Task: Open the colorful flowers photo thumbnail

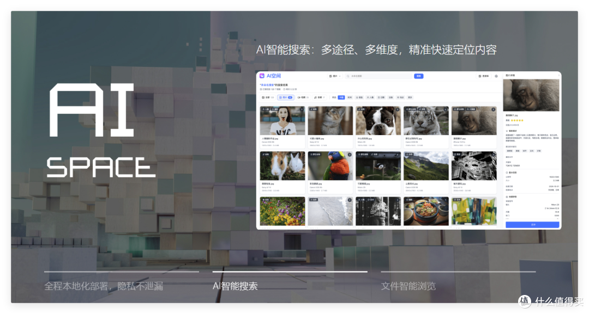Action: click(283, 211)
